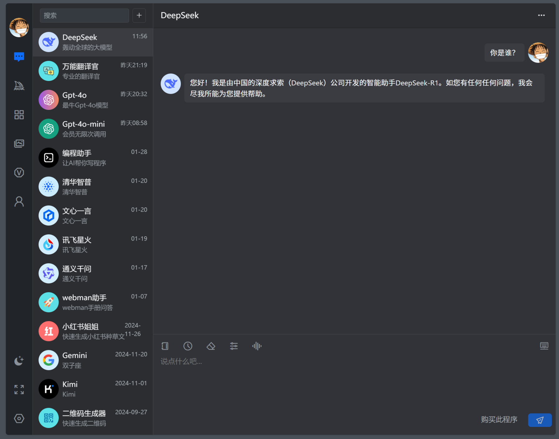Open the notebook icon in input toolbar

(x=165, y=346)
